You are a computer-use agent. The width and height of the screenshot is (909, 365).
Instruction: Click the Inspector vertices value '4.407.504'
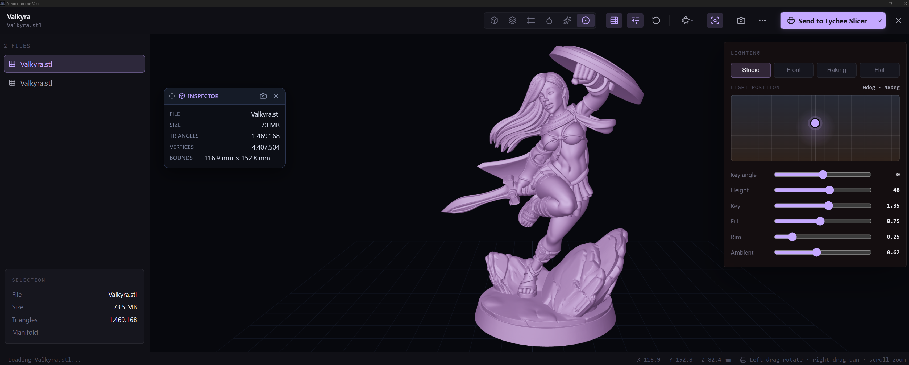click(265, 147)
